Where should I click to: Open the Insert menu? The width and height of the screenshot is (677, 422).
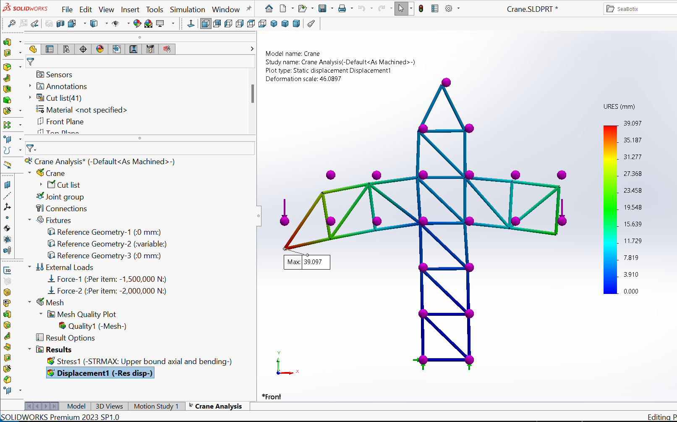tap(130, 9)
